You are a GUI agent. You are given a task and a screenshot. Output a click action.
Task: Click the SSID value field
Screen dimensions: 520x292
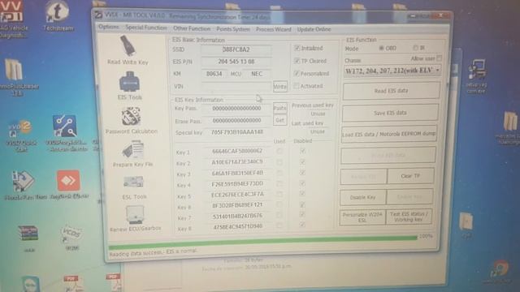click(236, 49)
